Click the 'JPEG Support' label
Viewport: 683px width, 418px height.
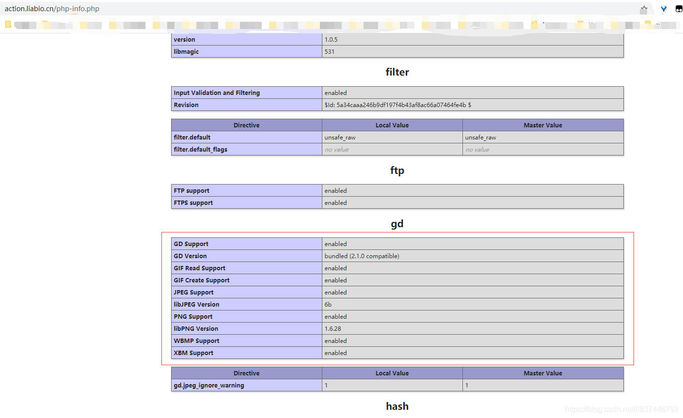(193, 293)
